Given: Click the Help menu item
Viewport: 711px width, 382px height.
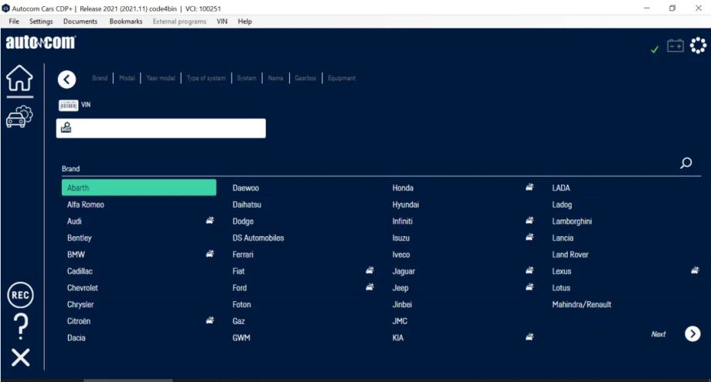Looking at the screenshot, I should [245, 22].
